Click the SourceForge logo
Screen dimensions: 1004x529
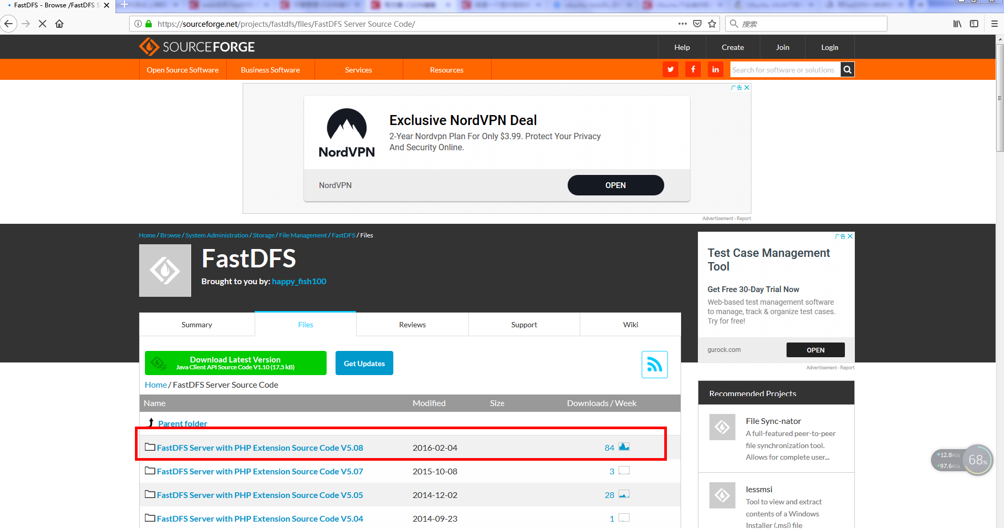coord(196,47)
